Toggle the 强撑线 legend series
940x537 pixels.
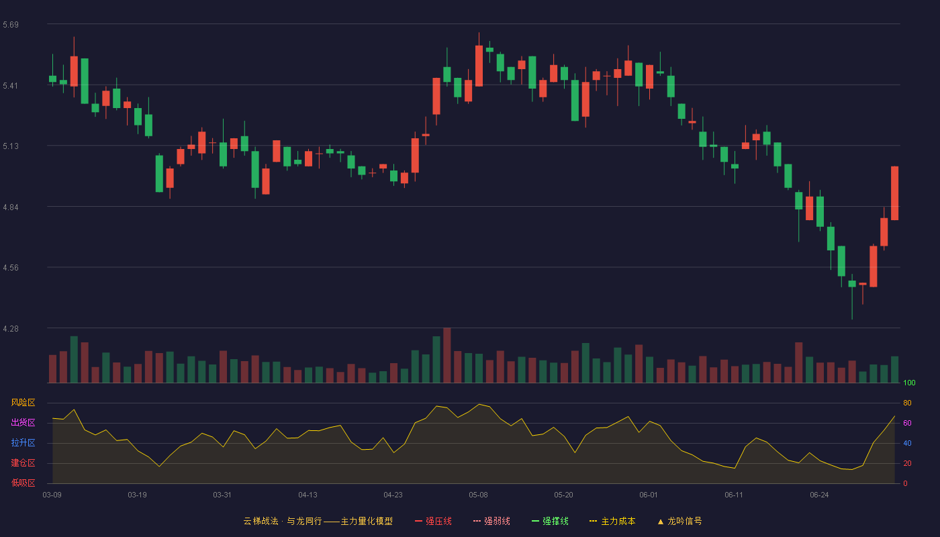click(550, 521)
